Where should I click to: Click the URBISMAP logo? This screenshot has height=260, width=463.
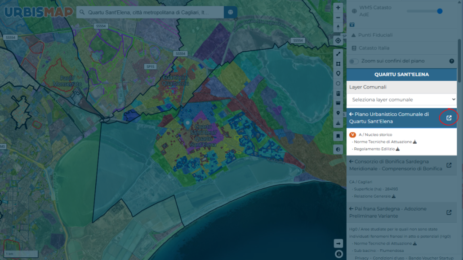pos(38,13)
